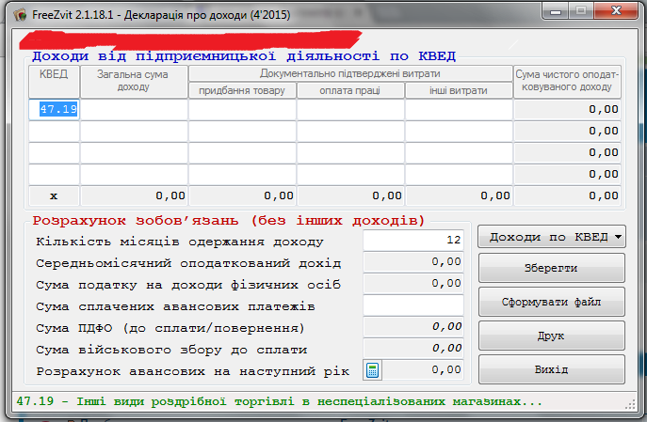Click second row Загальна сума доходу cell
The height and width of the screenshot is (422, 647).
(x=134, y=131)
